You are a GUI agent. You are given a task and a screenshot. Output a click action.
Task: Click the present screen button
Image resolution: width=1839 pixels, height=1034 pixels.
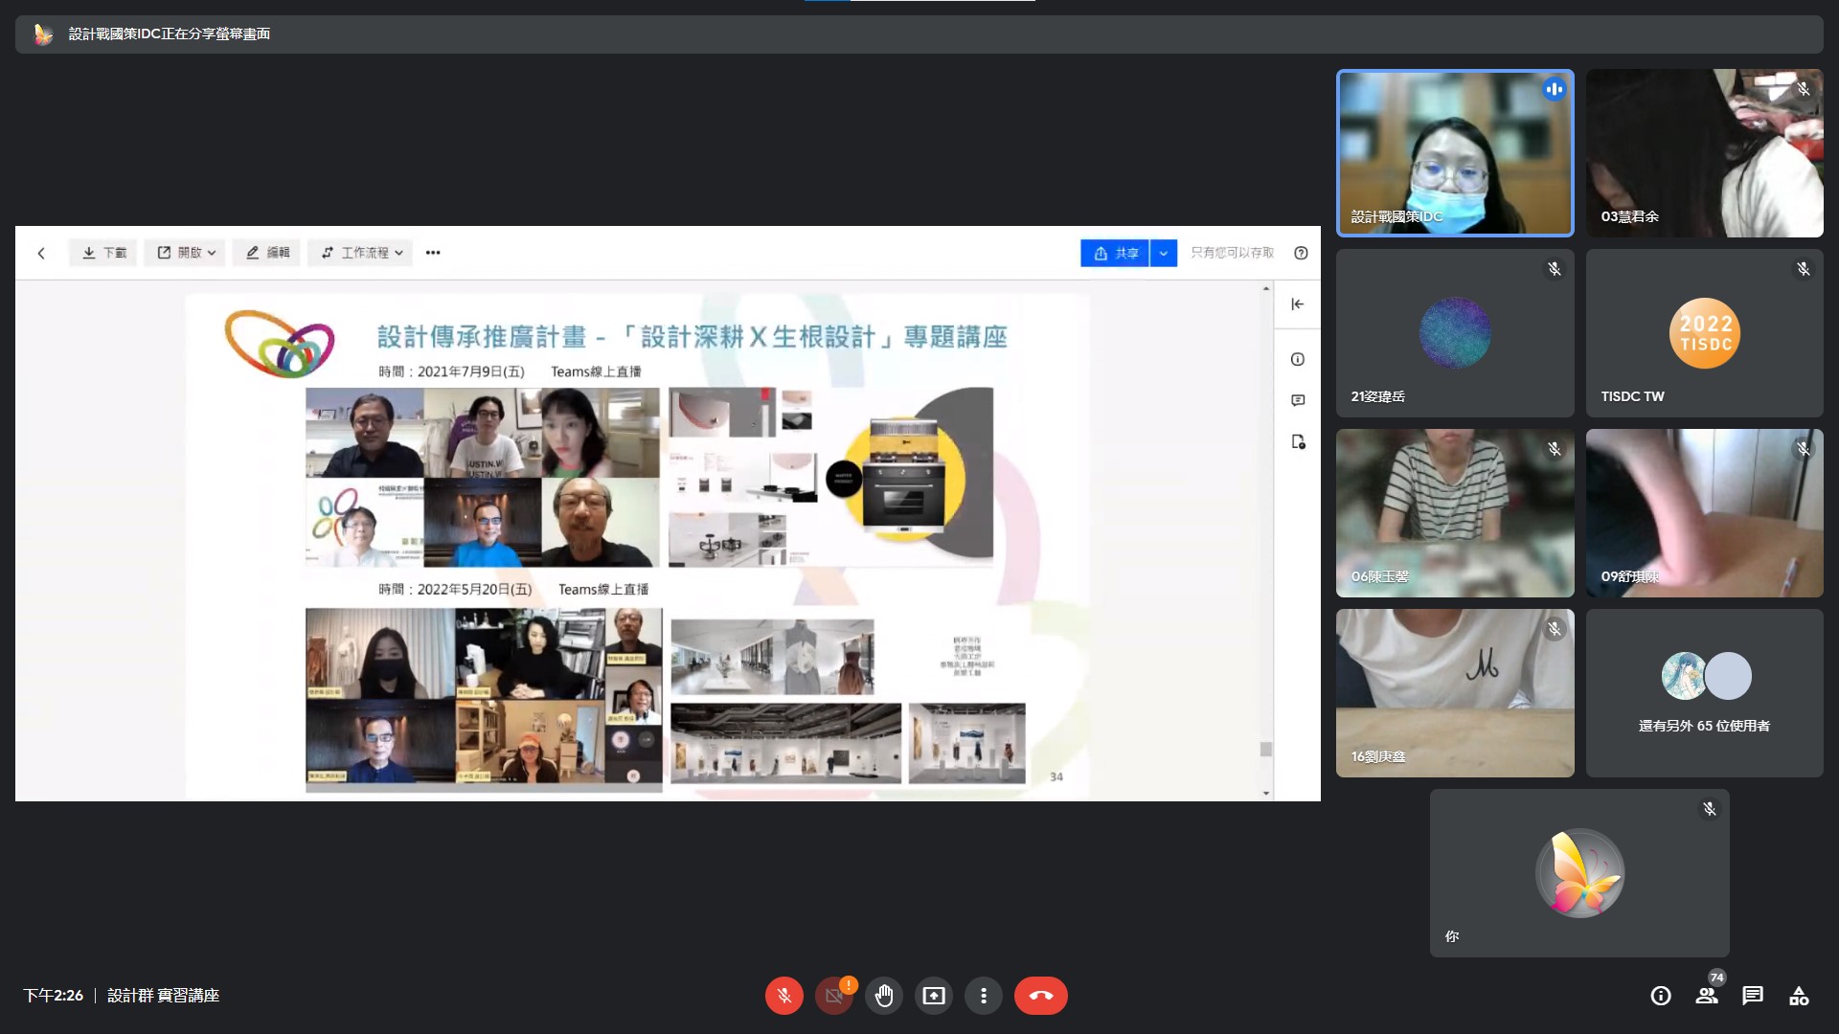pos(933,996)
